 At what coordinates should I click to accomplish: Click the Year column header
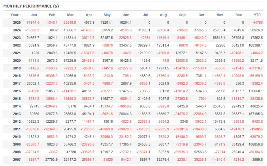[x=14, y=15]
